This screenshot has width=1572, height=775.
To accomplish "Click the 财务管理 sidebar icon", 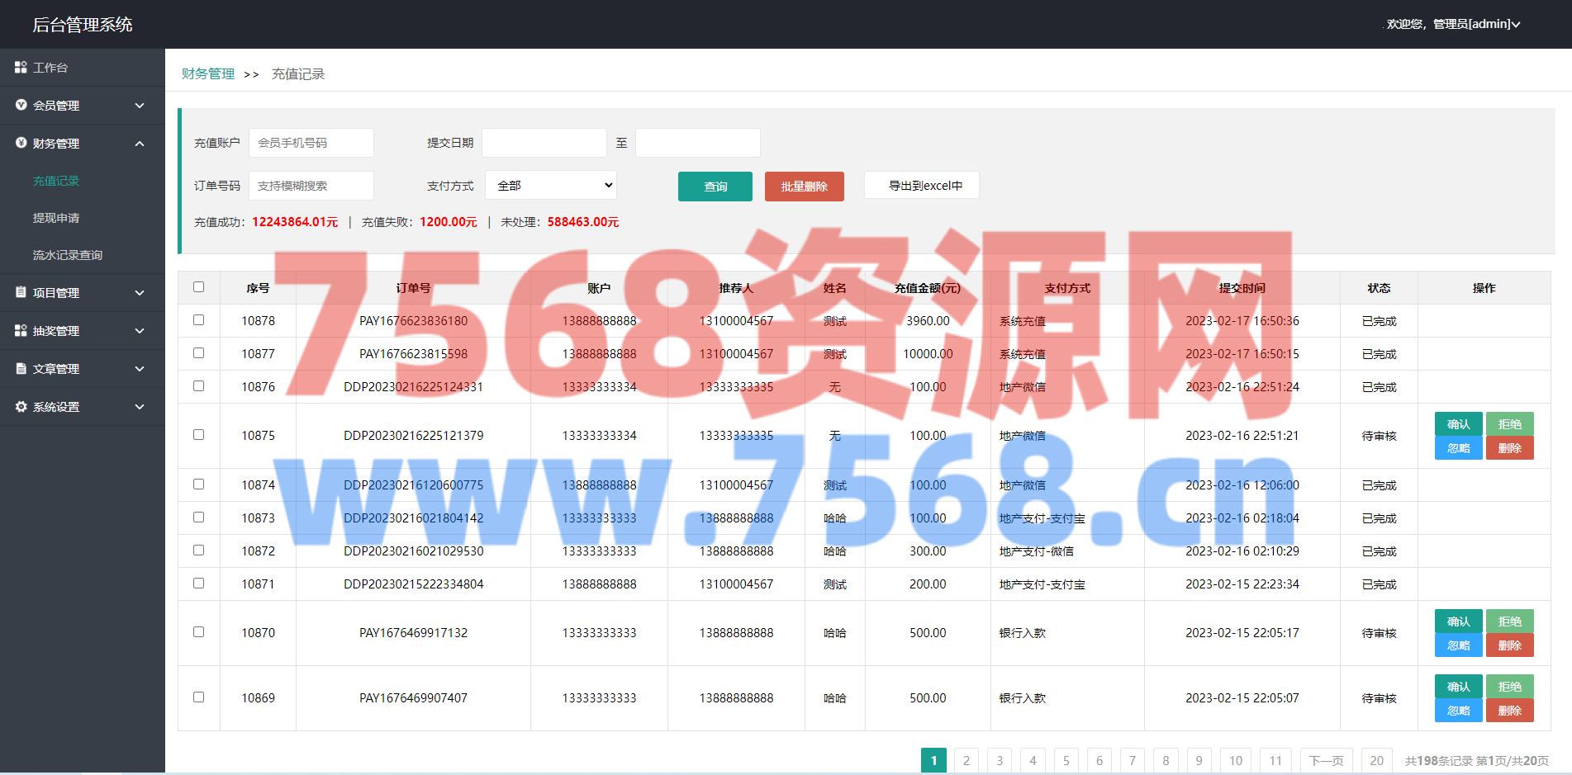I will [21, 143].
